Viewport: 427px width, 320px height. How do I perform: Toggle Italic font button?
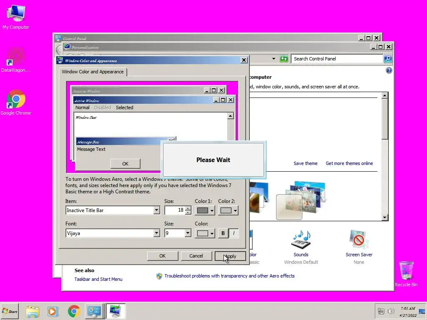(234, 233)
